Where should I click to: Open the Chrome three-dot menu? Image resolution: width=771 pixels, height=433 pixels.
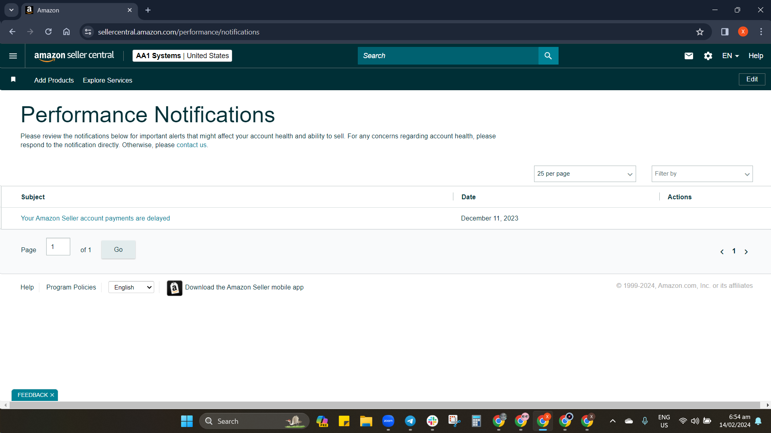click(x=761, y=32)
